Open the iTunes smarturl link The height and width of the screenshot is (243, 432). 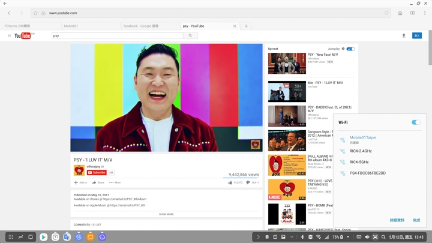pos(125,199)
